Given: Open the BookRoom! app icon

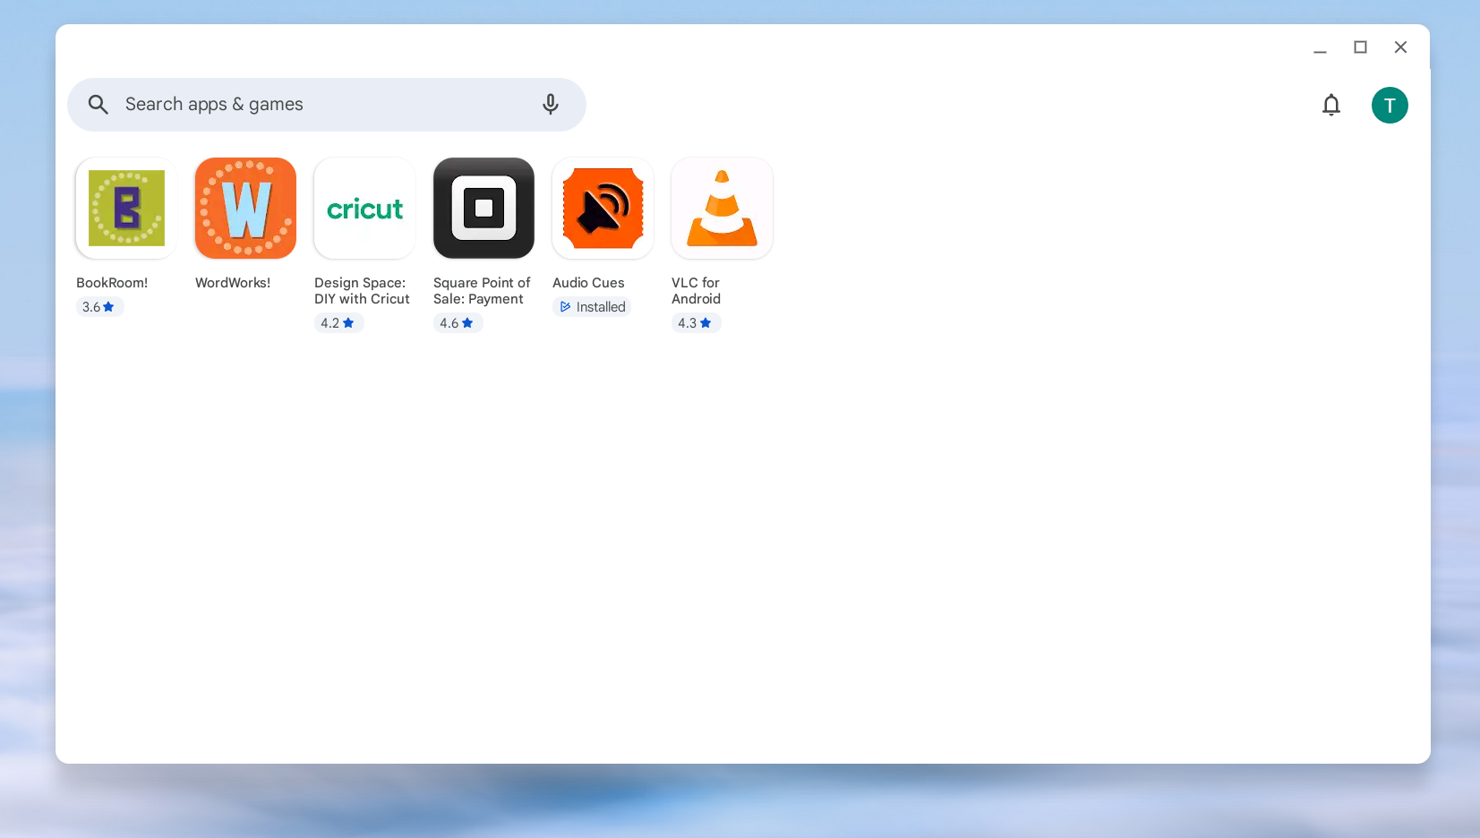Looking at the screenshot, I should 126,209.
